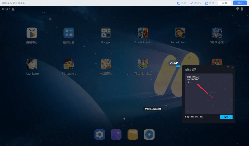Click the top bar 保存 button

240,3
